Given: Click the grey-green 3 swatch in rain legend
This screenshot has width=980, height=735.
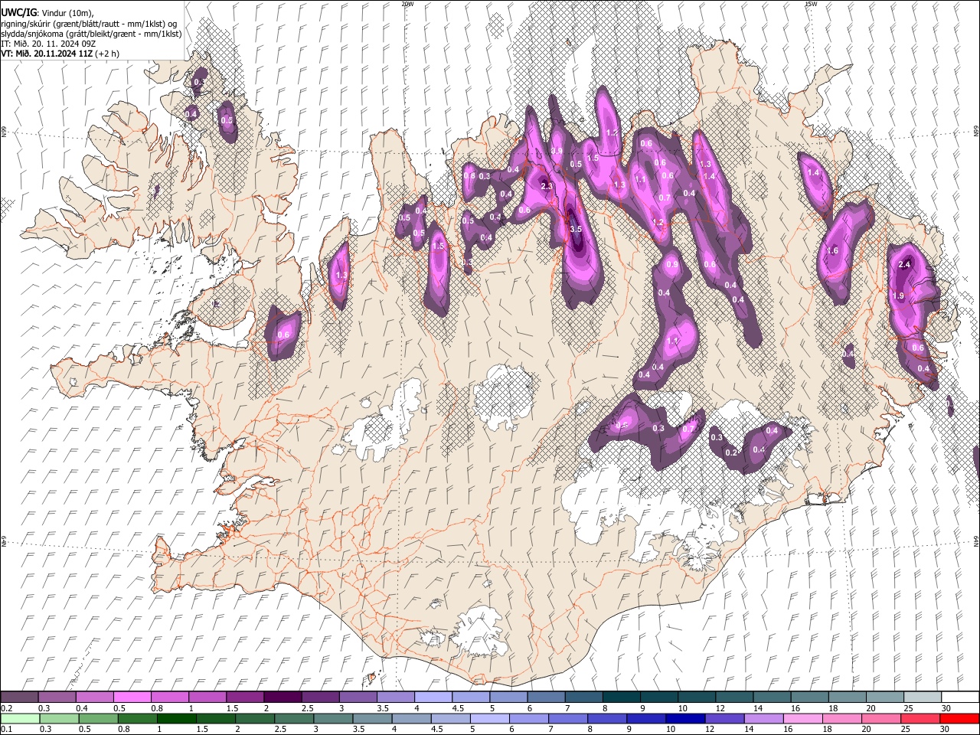Looking at the screenshot, I should tap(332, 718).
